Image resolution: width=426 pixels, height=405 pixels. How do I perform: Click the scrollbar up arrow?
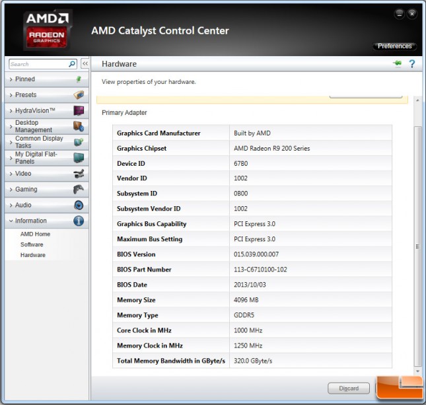tap(417, 100)
